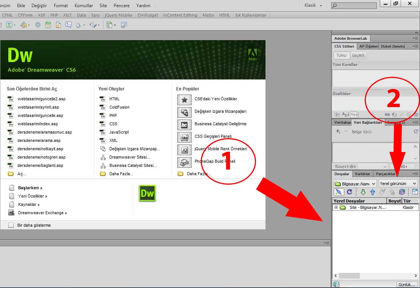Click the Dreamweaver Exchange icon
The image size is (420, 288).
(11, 213)
